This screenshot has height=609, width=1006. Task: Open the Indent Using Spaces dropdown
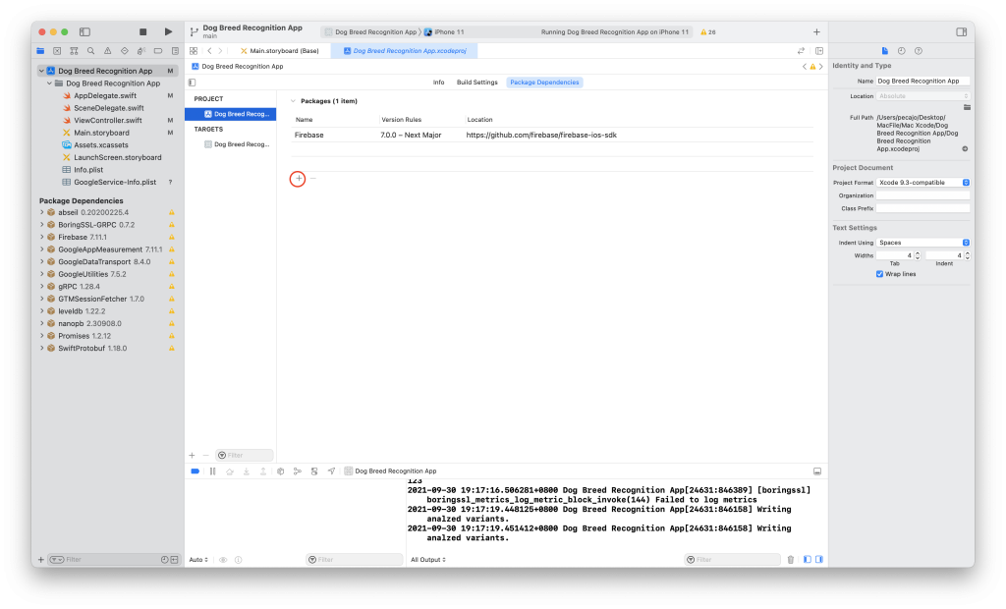[922, 243]
